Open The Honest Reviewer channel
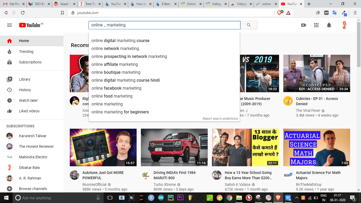 point(32,146)
